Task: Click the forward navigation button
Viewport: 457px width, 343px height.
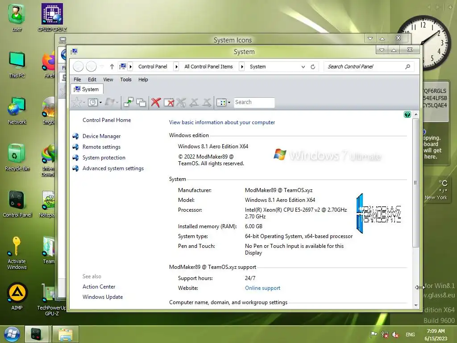Action: (x=91, y=67)
